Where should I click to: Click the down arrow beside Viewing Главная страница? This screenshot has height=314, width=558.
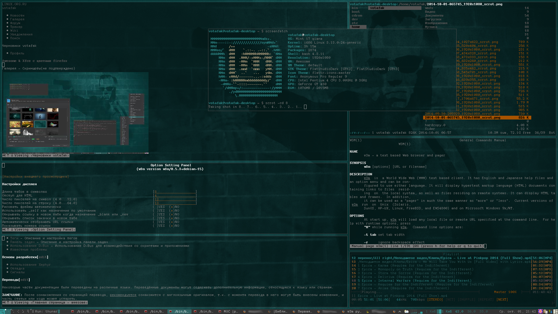(x=12, y=303)
